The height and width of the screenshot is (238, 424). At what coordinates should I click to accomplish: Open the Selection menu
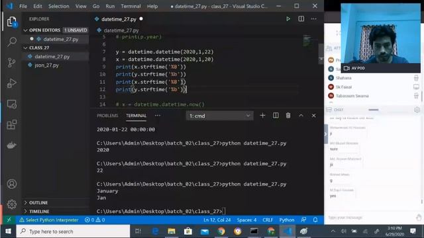tap(59, 6)
